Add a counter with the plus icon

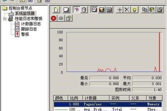click(x=119, y=10)
